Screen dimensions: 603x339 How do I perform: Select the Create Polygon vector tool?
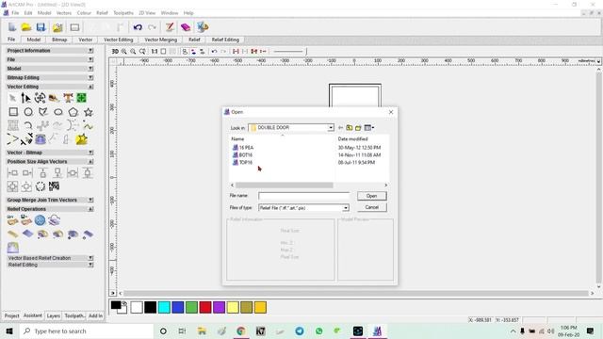pos(73,112)
